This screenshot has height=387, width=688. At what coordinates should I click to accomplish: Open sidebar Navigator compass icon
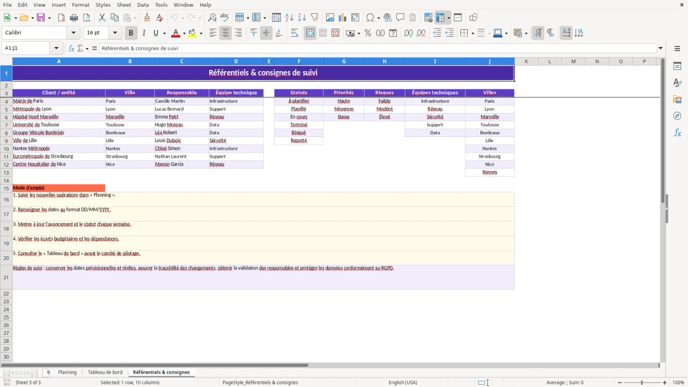[677, 116]
